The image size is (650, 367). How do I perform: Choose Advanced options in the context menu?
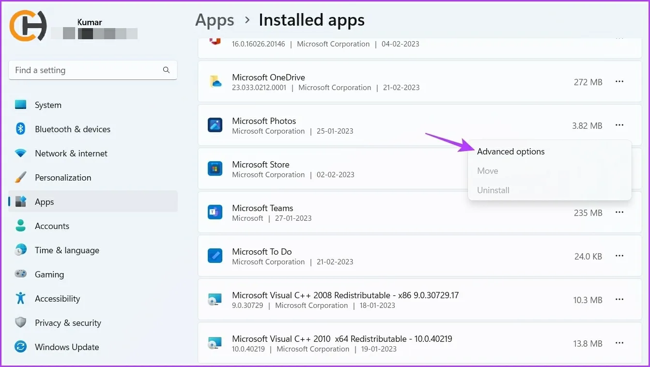549,152
